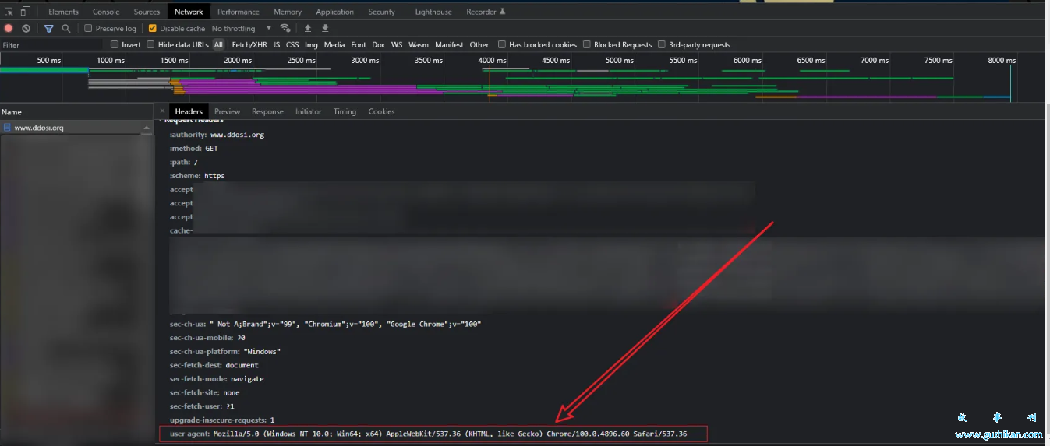The image size is (1050, 446).
Task: Toggle 3rd-party requests checkbox
Action: 662,45
